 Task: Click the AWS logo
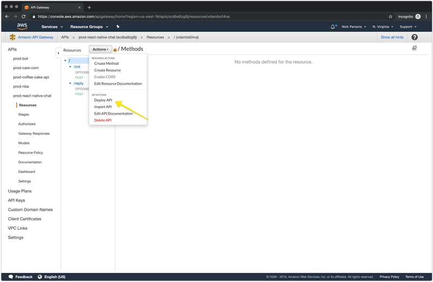pos(22,26)
